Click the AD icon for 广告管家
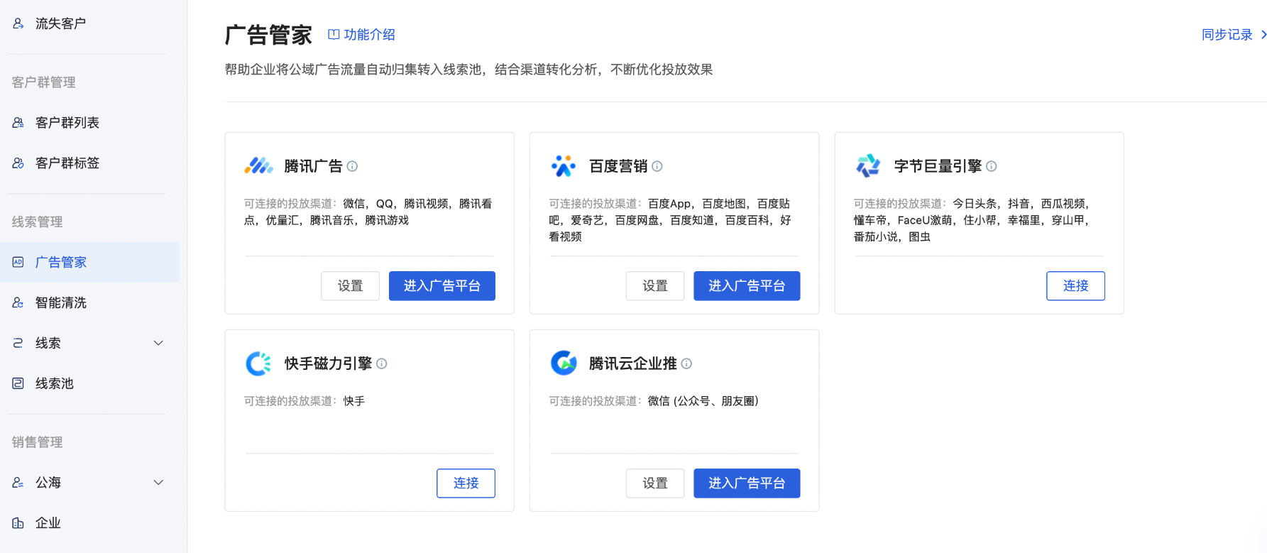This screenshot has height=553, width=1267. click(18, 262)
